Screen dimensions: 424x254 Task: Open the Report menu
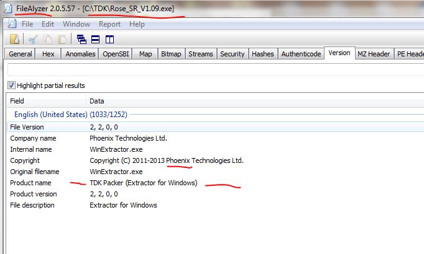[x=109, y=24]
